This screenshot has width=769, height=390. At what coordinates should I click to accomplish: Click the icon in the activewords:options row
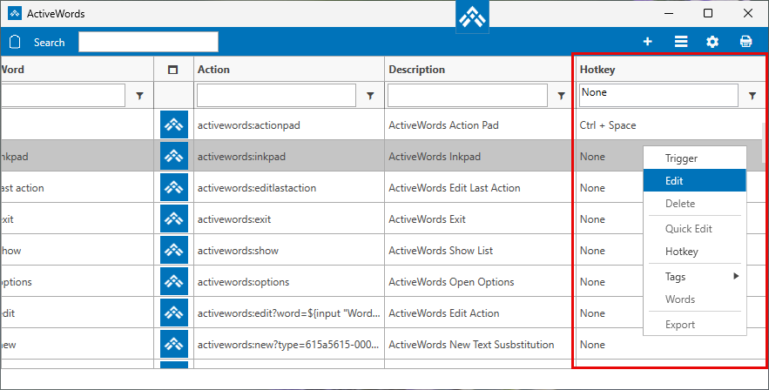coord(174,282)
